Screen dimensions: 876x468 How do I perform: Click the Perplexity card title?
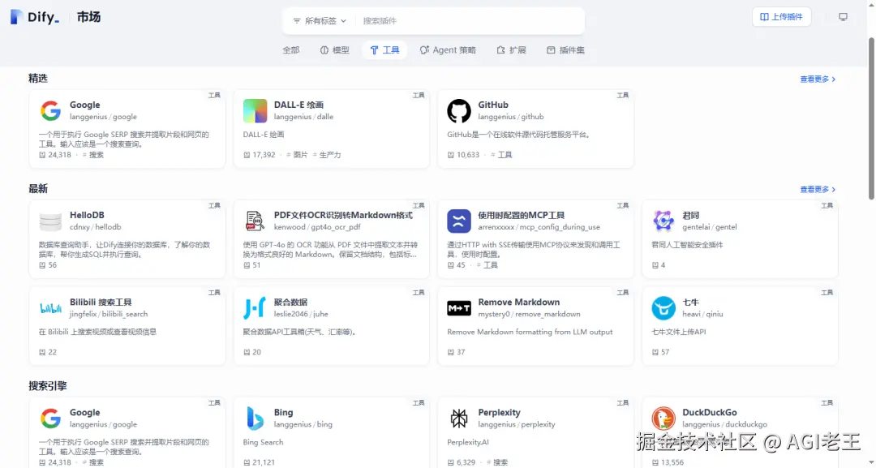point(499,413)
